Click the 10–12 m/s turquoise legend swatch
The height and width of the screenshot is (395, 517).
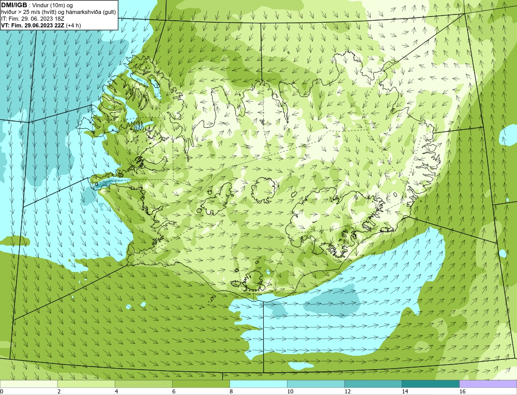[315, 384]
